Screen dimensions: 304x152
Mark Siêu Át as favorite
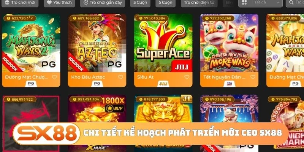[x=187, y=77]
